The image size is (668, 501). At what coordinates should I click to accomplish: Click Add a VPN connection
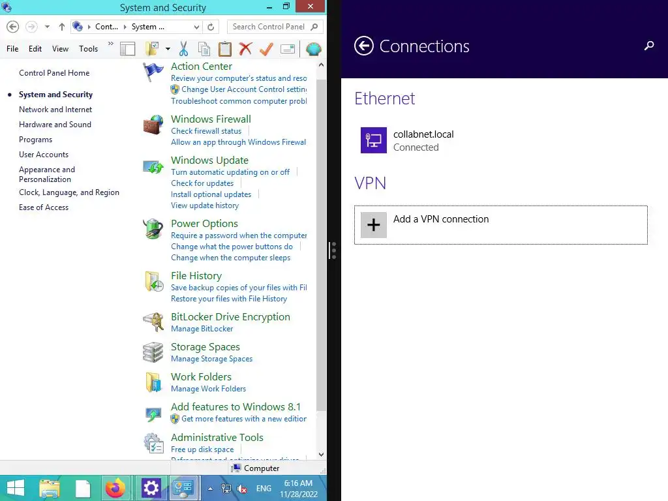(501, 225)
